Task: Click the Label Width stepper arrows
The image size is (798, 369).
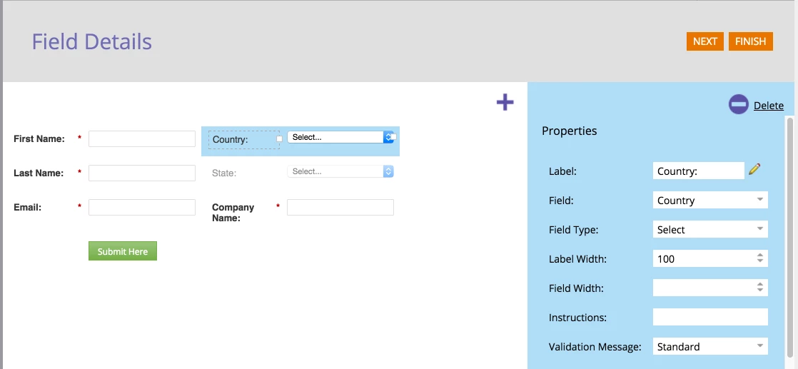Action: point(760,258)
